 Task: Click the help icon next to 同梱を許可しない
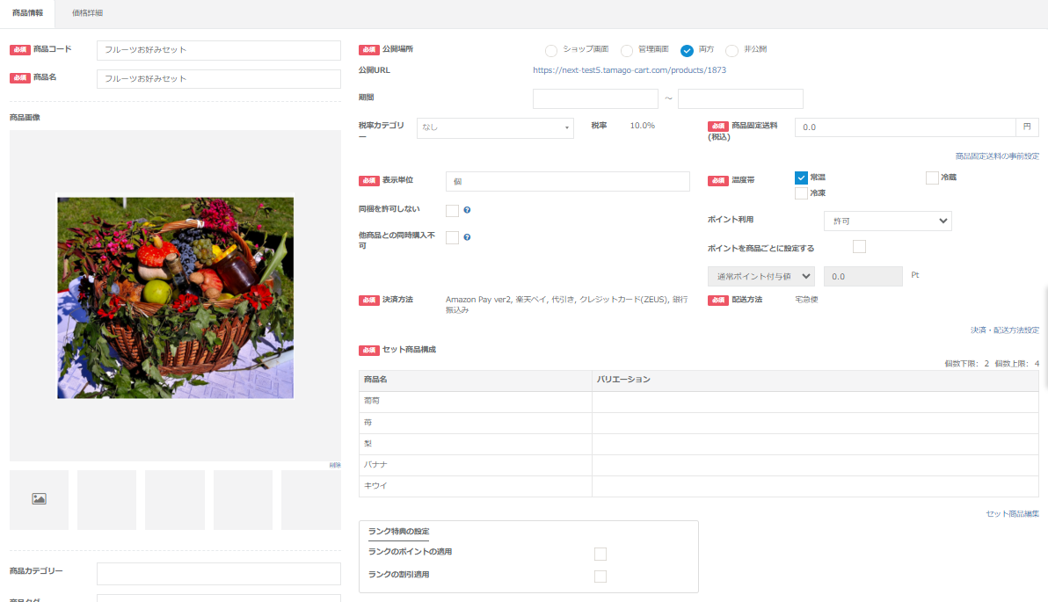pos(467,210)
